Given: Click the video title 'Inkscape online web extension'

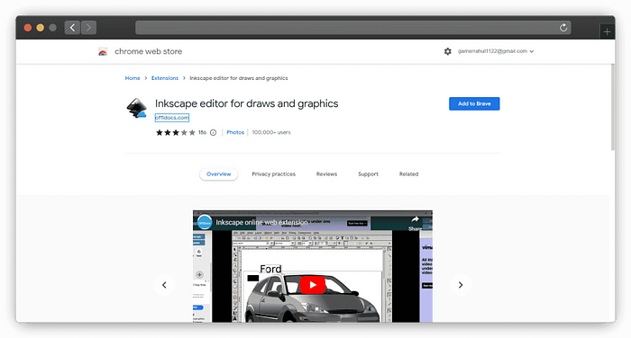Looking at the screenshot, I should pos(261,222).
